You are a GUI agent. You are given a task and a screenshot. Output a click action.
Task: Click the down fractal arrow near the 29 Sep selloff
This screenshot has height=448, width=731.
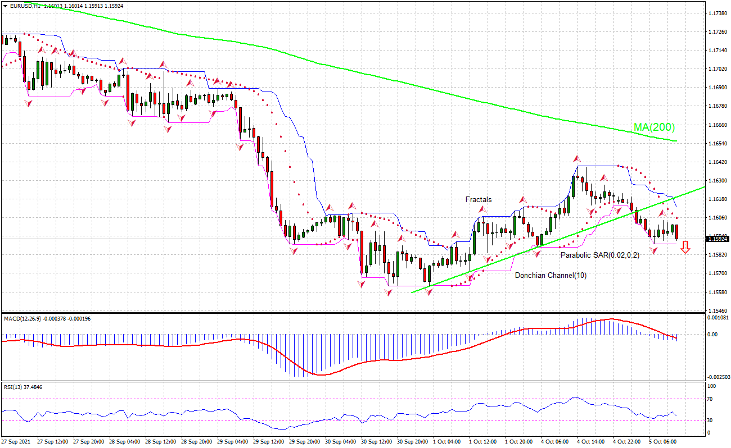pyautogui.click(x=292, y=250)
